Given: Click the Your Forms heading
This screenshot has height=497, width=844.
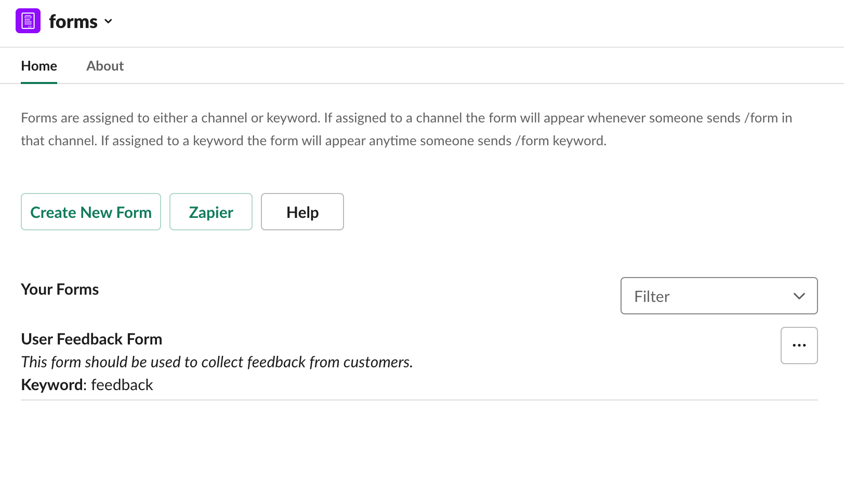Looking at the screenshot, I should (x=59, y=289).
